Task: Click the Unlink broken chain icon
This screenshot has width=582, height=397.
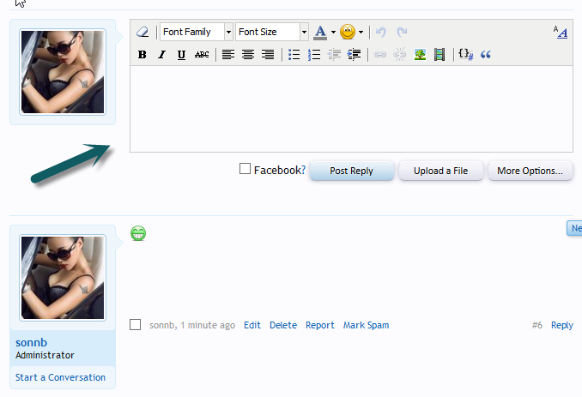Action: pyautogui.click(x=400, y=55)
